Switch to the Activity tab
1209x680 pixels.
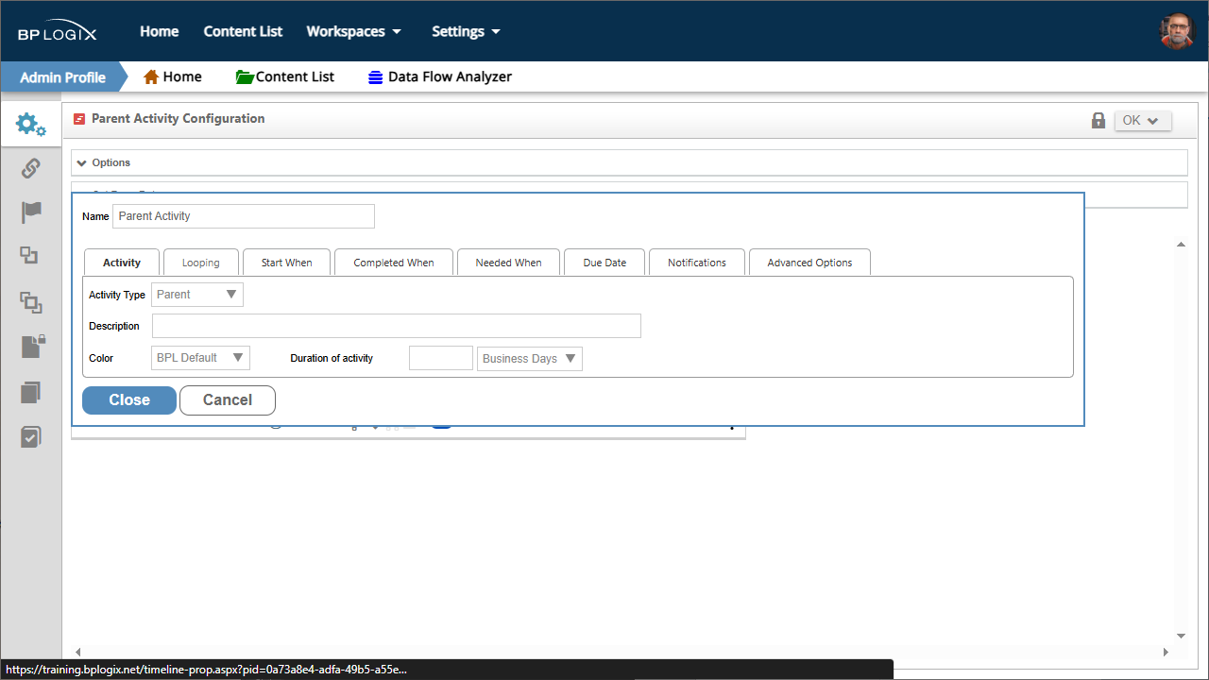pyautogui.click(x=122, y=263)
